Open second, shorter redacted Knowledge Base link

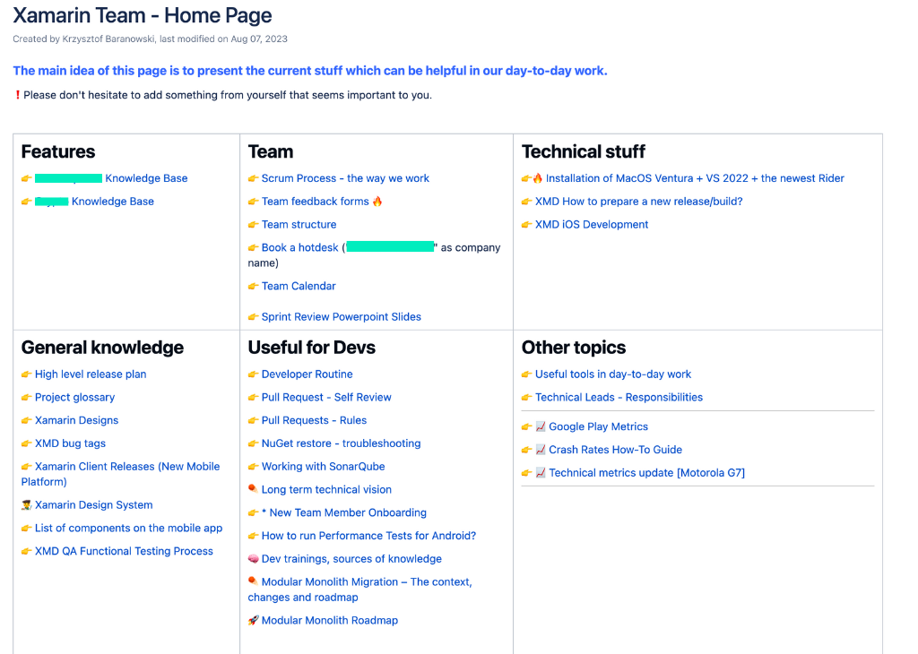click(94, 202)
